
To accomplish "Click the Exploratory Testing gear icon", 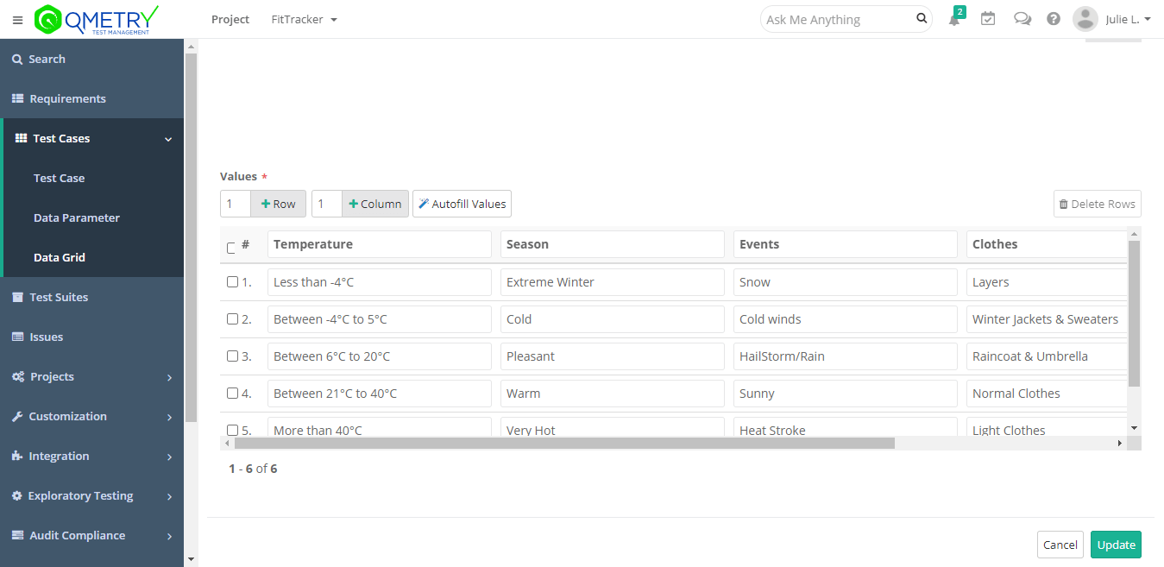I will pos(17,496).
